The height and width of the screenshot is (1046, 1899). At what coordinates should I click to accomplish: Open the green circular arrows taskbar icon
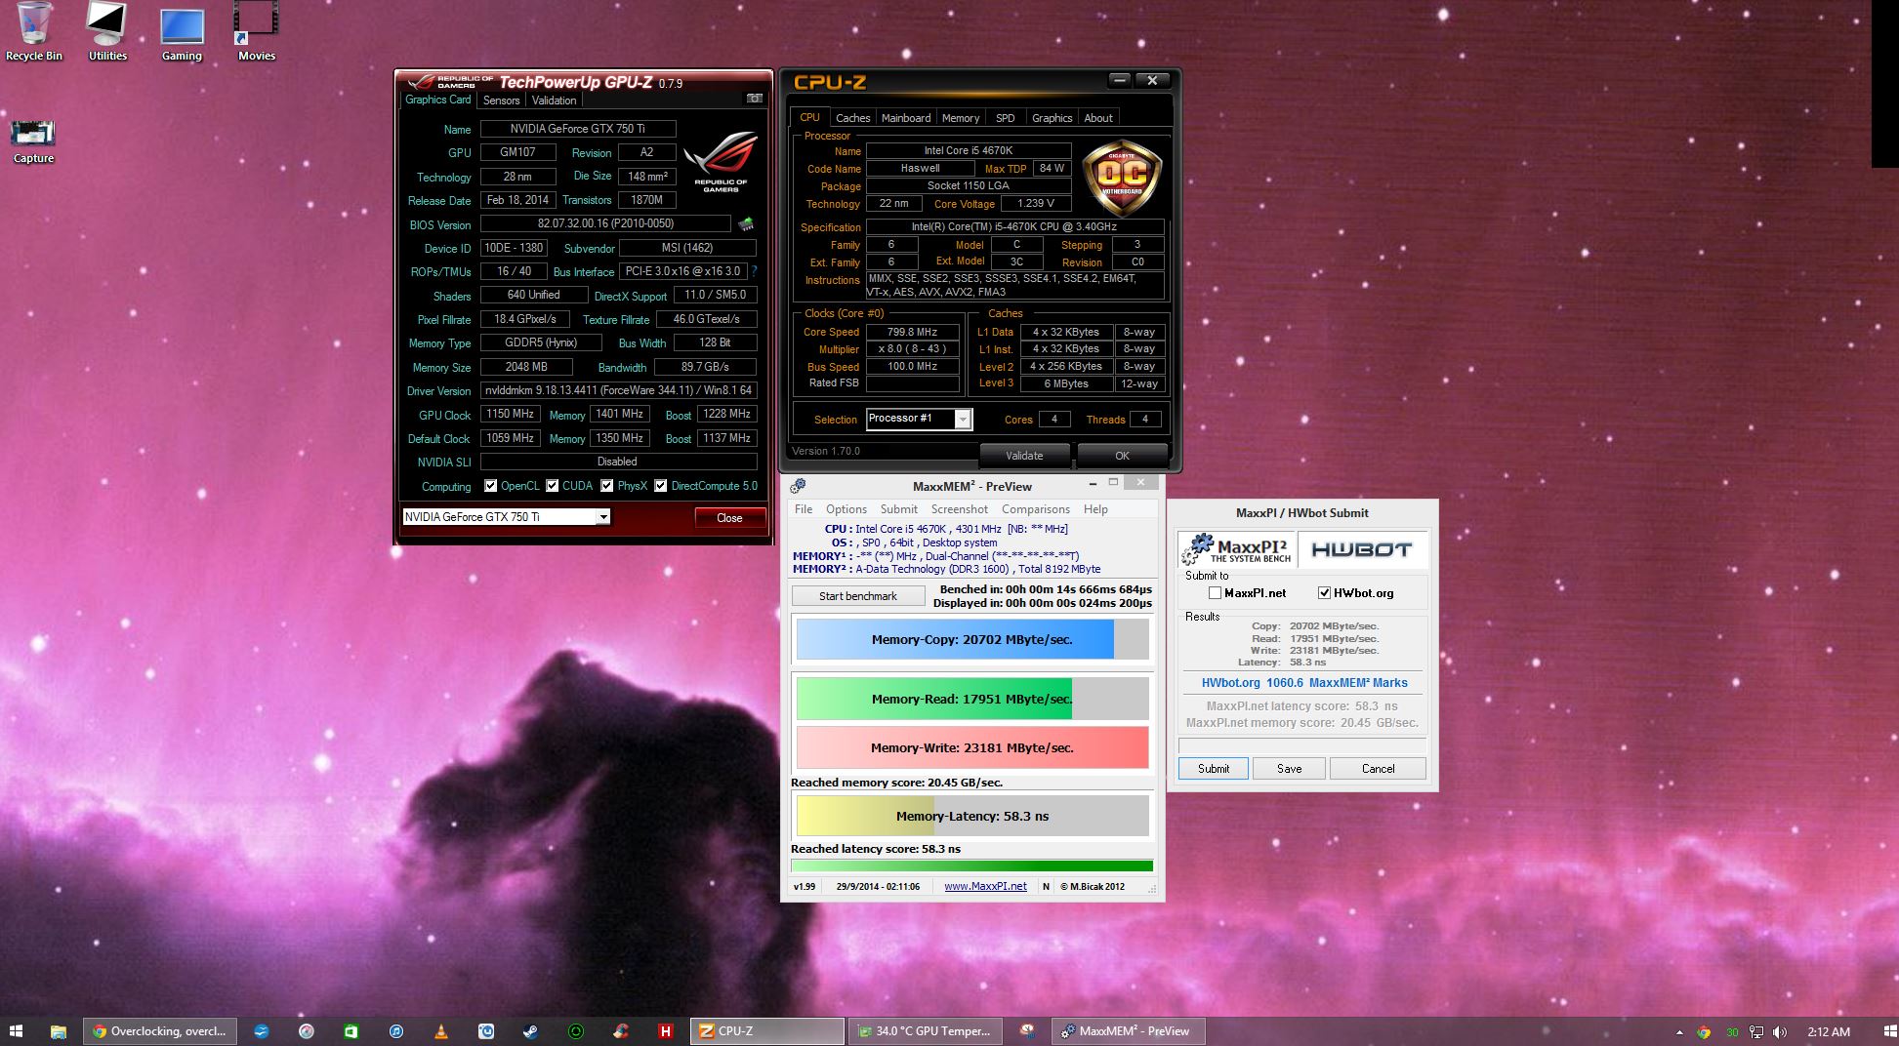[575, 1031]
